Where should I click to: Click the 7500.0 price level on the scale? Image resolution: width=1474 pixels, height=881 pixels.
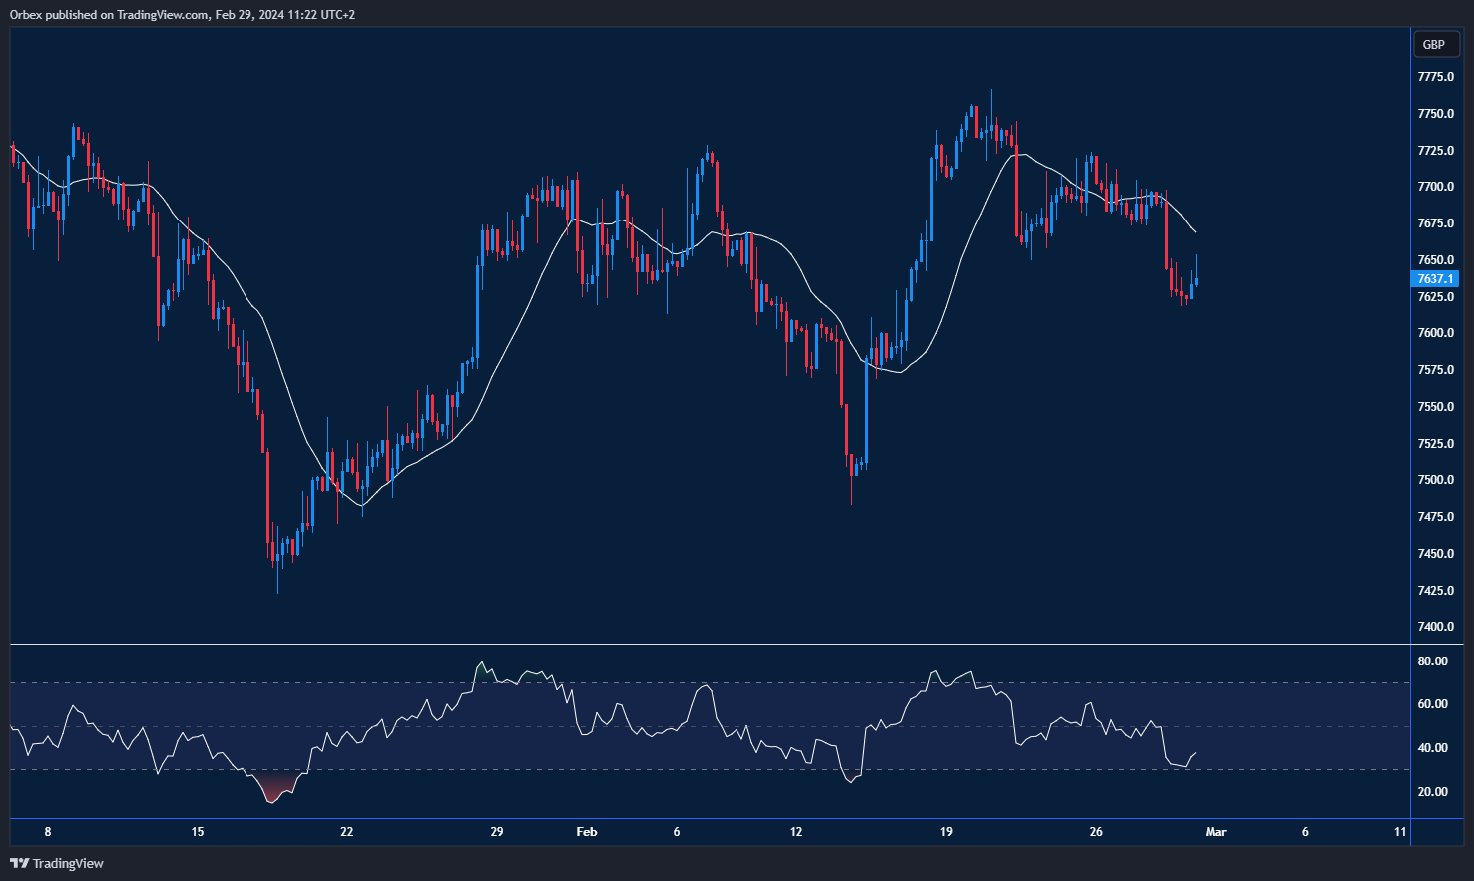[1435, 480]
